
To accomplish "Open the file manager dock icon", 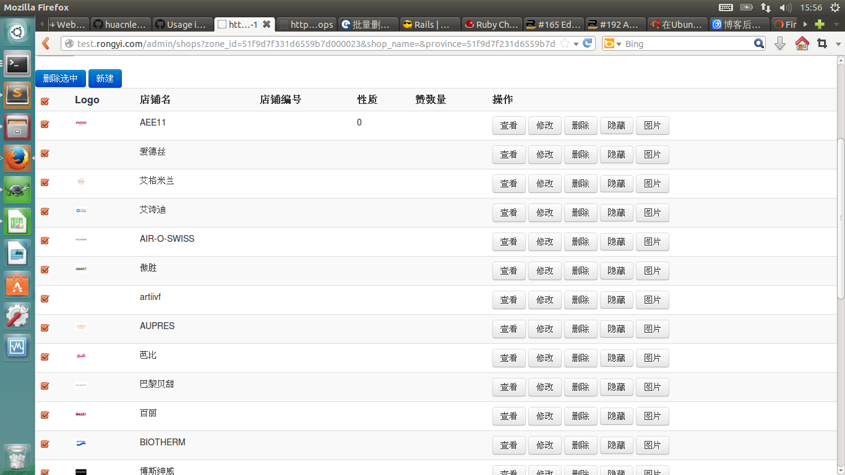I will tap(17, 127).
